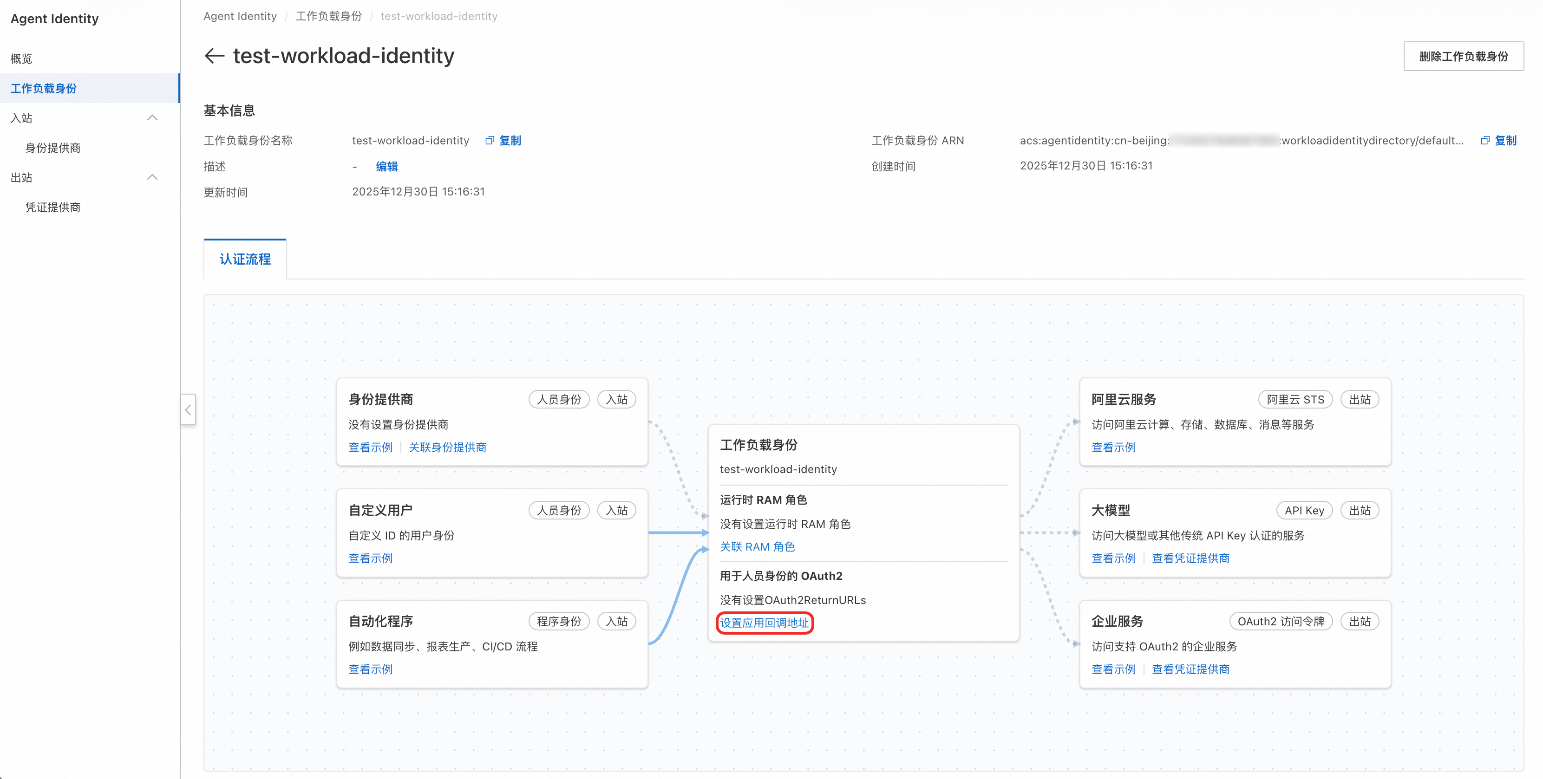Click 关联 RAM 角色 link
The height and width of the screenshot is (779, 1543).
pos(757,547)
